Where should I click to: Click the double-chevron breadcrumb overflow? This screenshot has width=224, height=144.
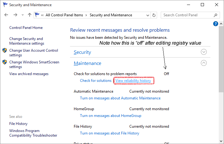pyautogui.click(x=42, y=15)
